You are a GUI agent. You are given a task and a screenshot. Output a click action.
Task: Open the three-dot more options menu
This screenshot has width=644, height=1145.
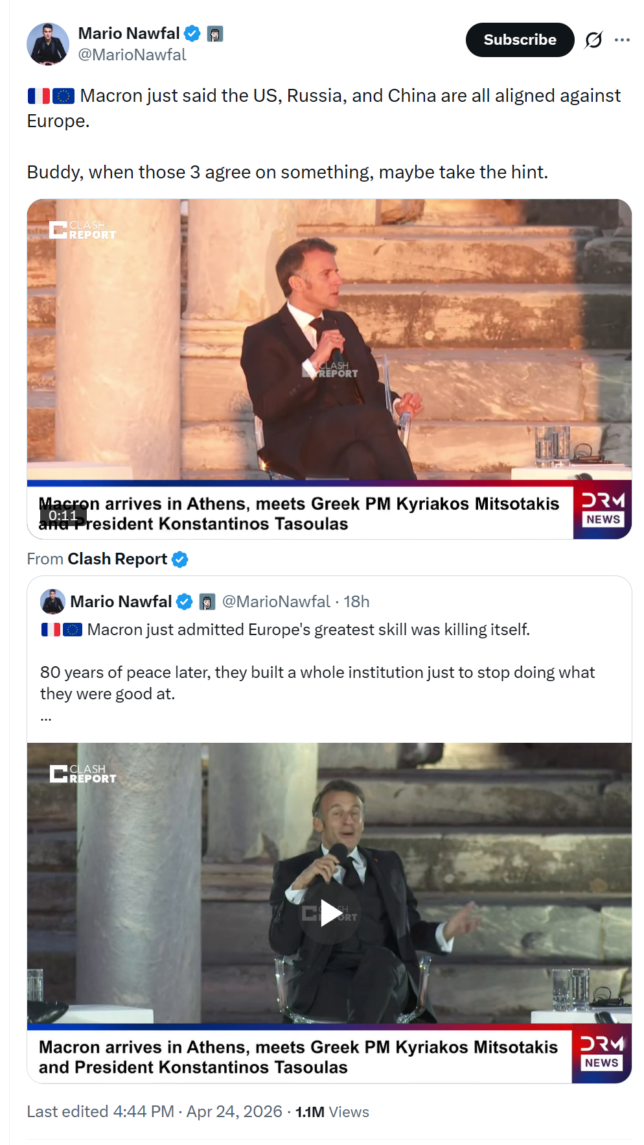pyautogui.click(x=622, y=40)
